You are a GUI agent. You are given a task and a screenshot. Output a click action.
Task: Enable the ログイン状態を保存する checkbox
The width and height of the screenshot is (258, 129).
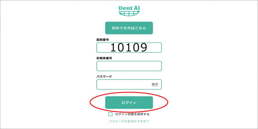click(110, 114)
